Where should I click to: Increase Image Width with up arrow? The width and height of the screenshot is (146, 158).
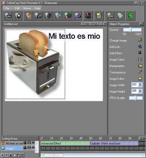coord(140,84)
